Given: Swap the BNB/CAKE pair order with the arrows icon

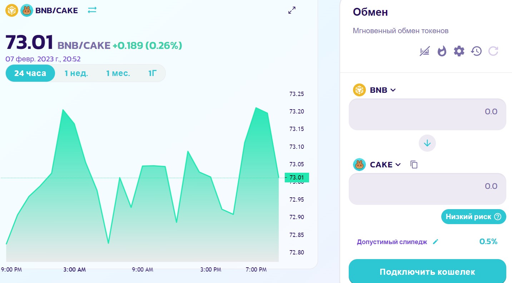Looking at the screenshot, I should (92, 10).
